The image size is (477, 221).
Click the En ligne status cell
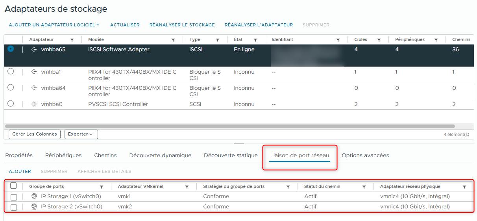244,50
